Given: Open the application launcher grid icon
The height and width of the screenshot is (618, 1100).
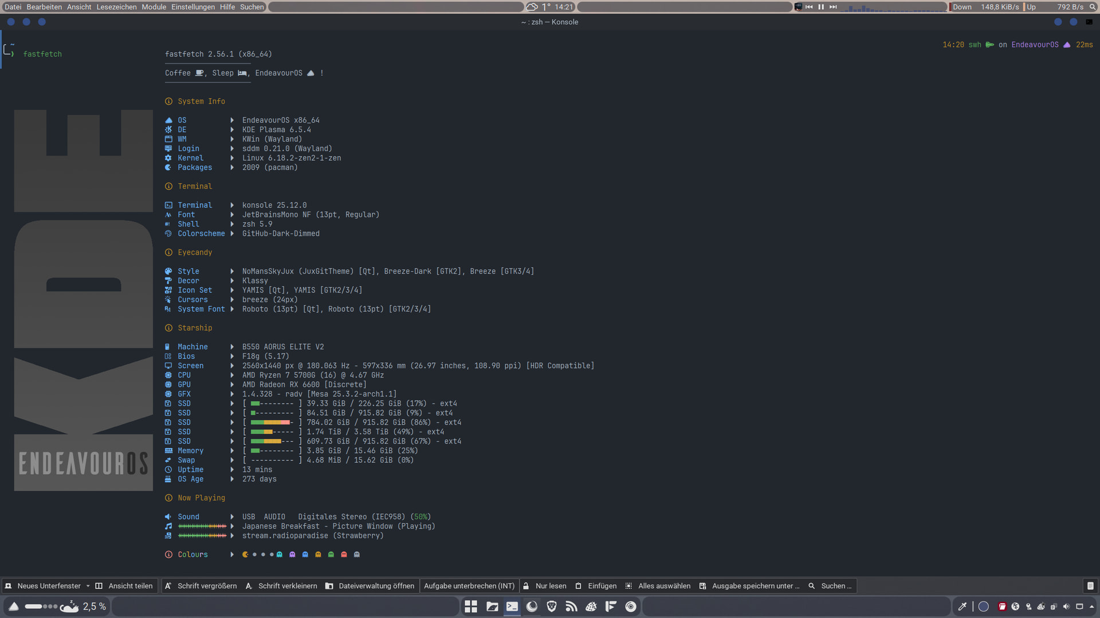Looking at the screenshot, I should click(471, 607).
